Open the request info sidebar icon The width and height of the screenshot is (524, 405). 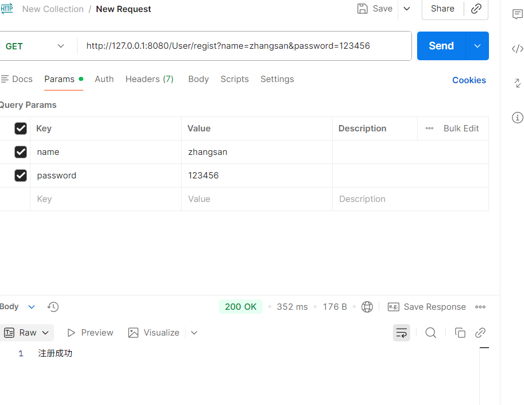coord(517,118)
